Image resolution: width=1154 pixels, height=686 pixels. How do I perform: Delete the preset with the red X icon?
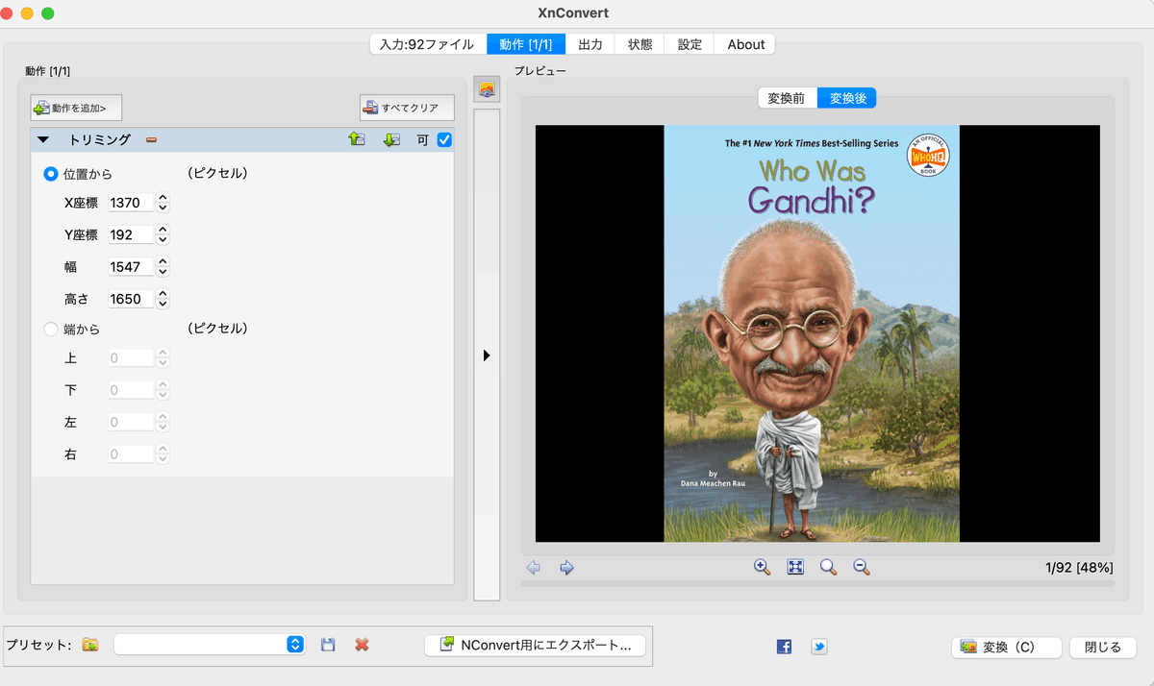point(362,645)
